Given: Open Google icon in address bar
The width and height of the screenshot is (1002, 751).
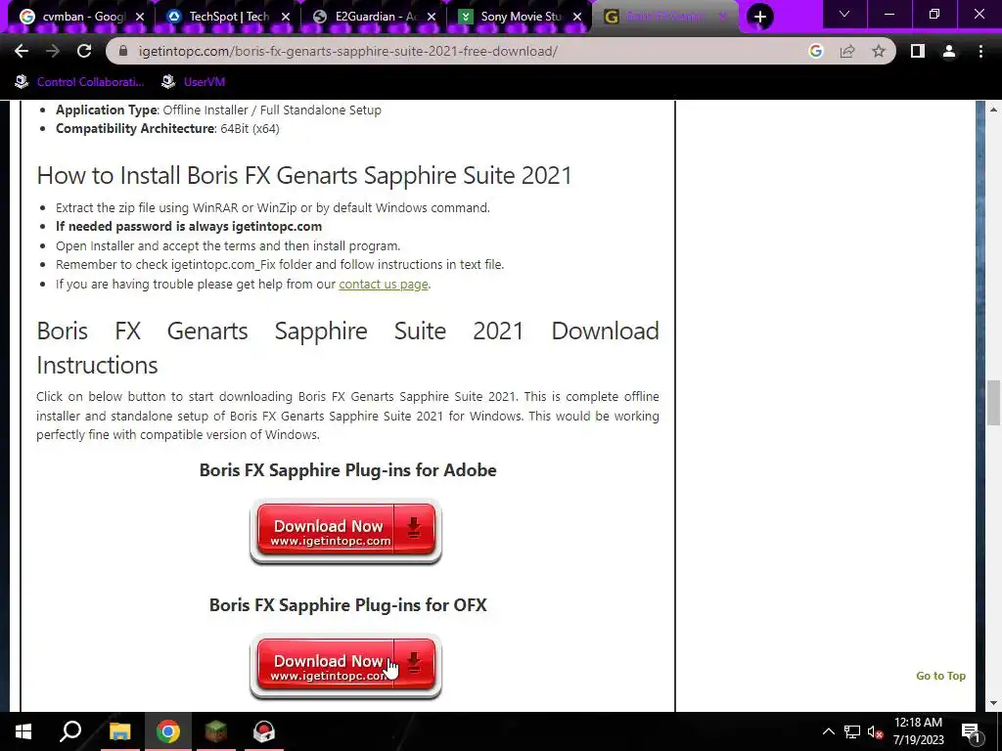Looking at the screenshot, I should (815, 51).
